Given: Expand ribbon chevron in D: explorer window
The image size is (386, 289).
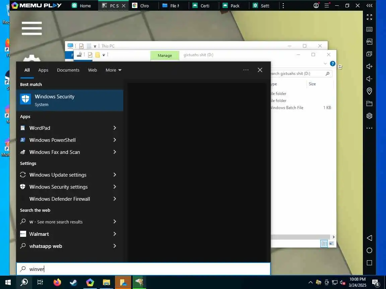Looking at the screenshot, I should coord(325,64).
